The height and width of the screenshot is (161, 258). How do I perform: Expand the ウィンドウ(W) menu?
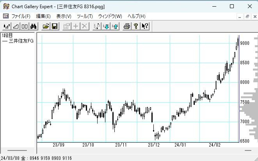(x=110, y=16)
